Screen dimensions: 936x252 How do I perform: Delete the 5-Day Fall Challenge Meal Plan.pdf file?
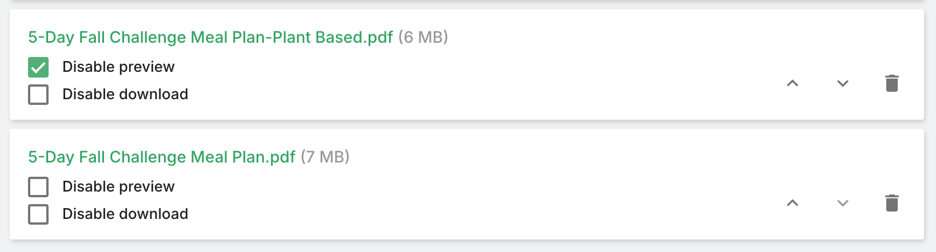pyautogui.click(x=891, y=203)
